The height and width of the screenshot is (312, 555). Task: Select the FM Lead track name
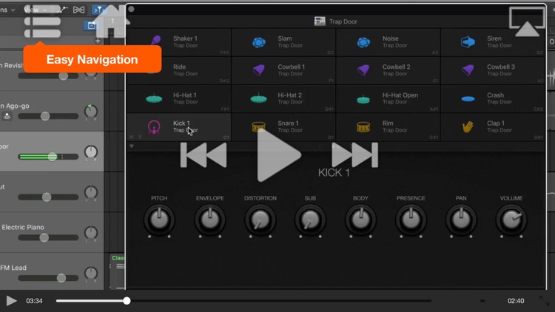coord(13,268)
